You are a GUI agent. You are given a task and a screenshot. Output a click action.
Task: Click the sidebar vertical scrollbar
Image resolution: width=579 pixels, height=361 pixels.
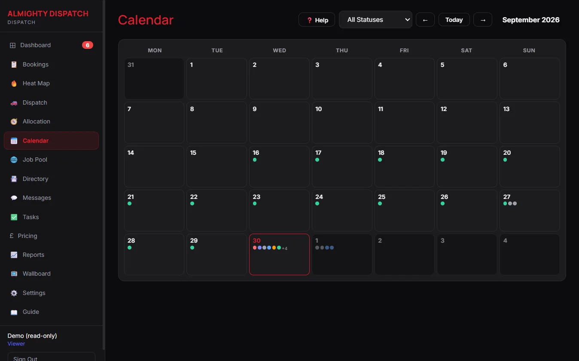pyautogui.click(x=104, y=175)
